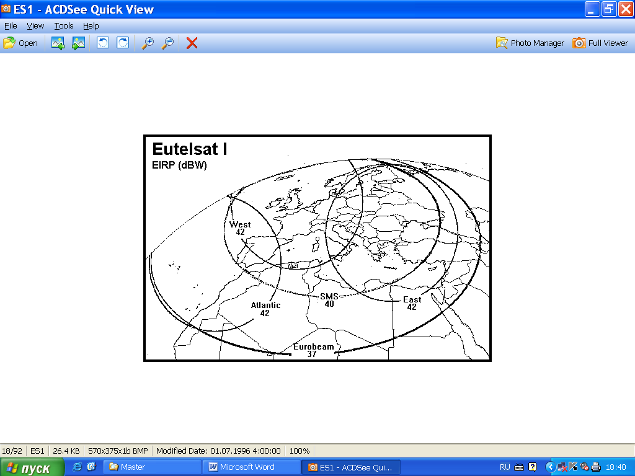
Task: Launch the Photo Manager
Action: 530,43
